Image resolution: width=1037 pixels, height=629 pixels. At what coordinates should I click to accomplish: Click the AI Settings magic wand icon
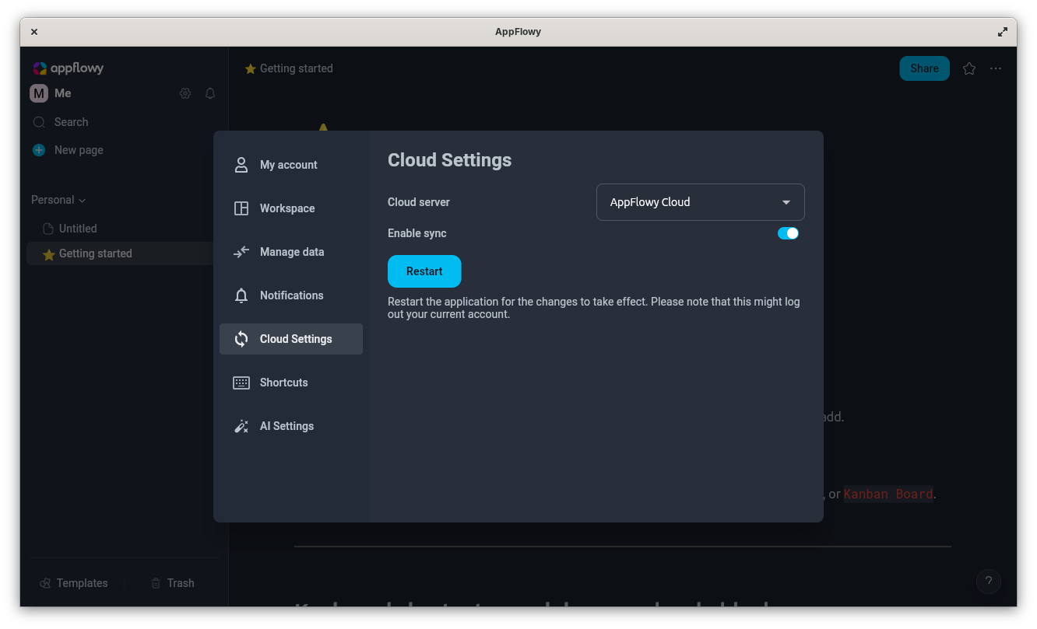point(241,426)
